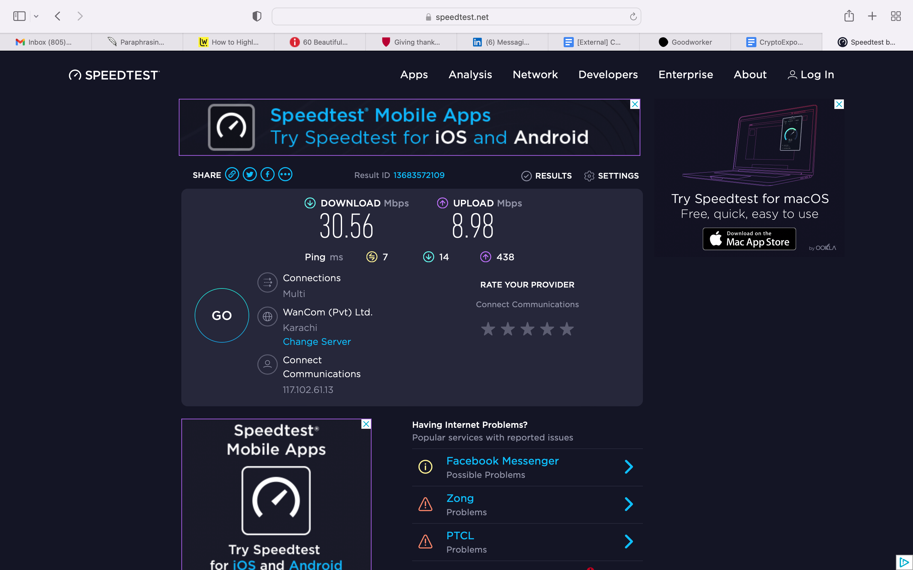Open the Safari share menu
This screenshot has height=570, width=913.
[849, 16]
